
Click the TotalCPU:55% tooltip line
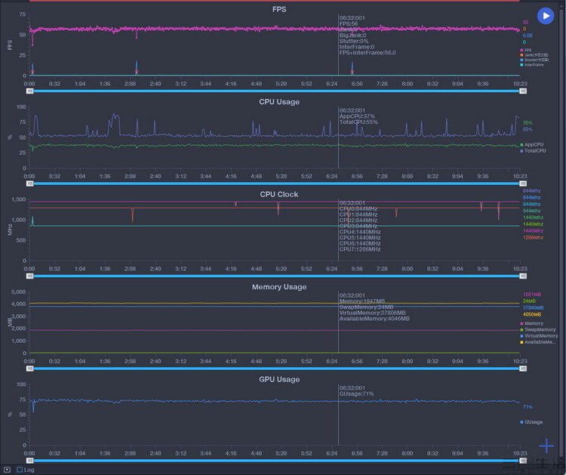(x=358, y=122)
